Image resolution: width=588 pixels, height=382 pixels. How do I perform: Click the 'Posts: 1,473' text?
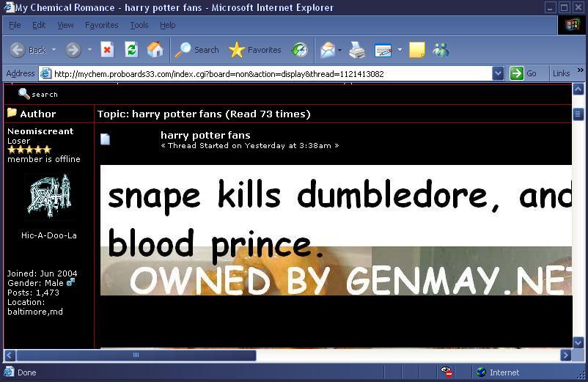point(34,293)
